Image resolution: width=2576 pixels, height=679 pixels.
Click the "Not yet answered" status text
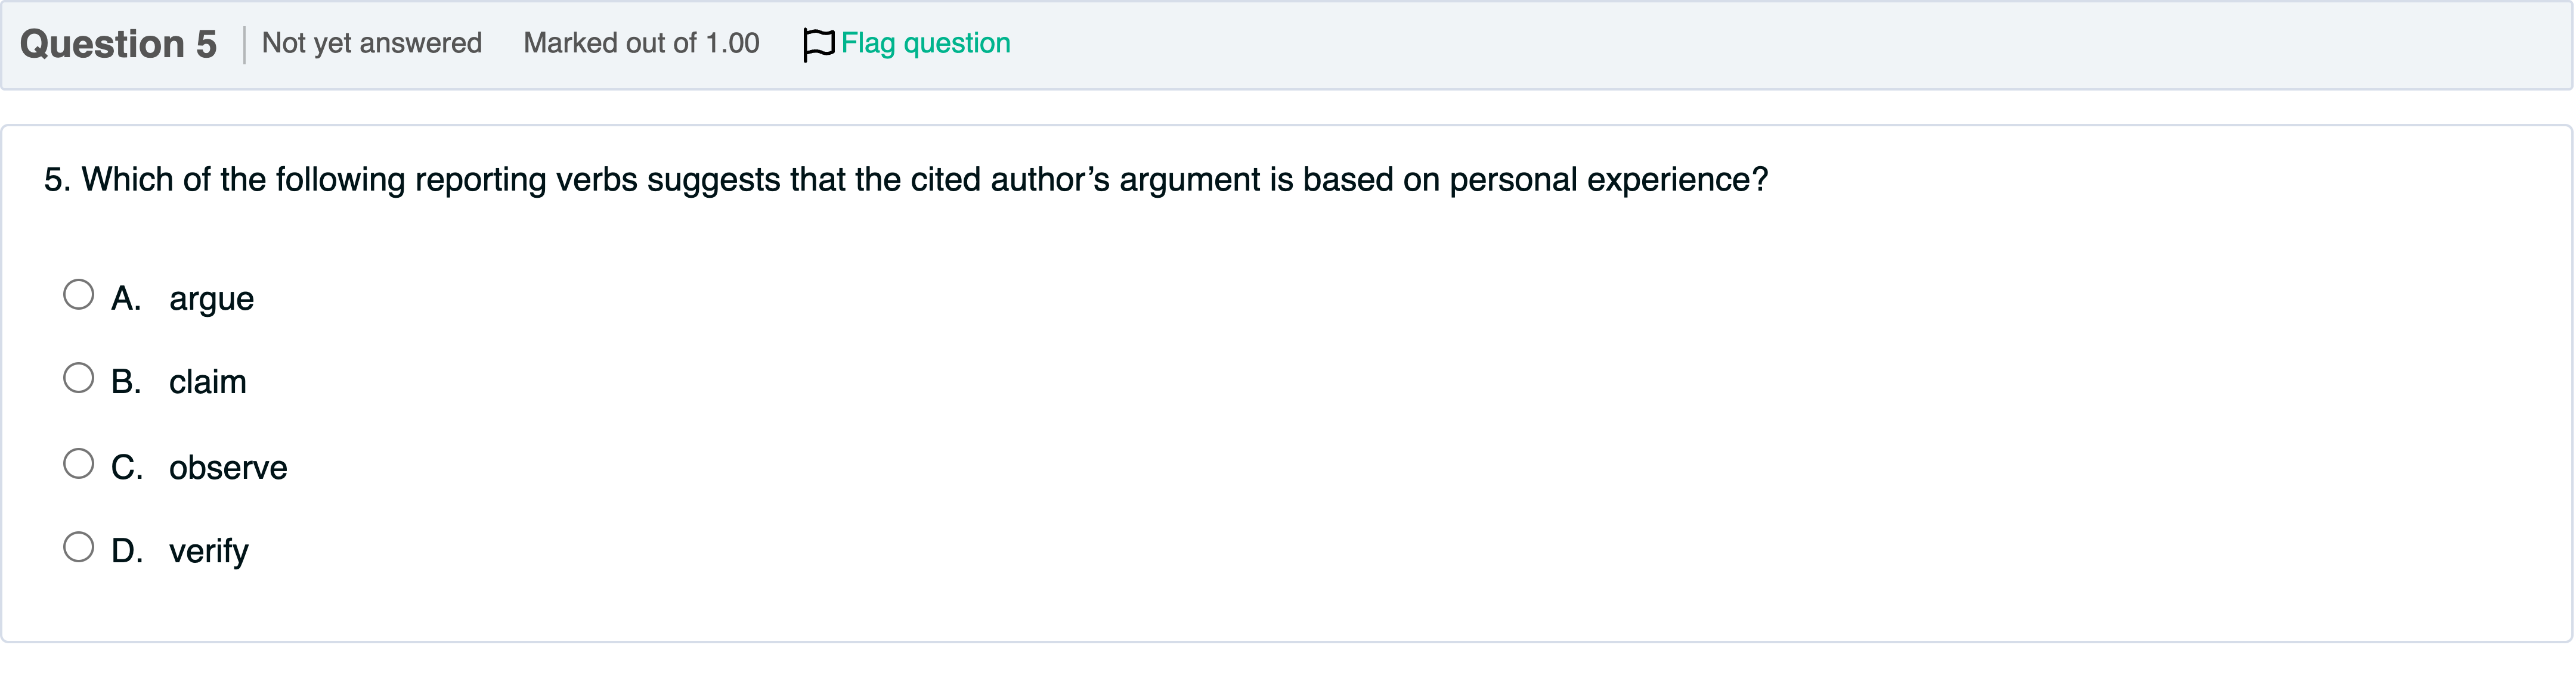pos(371,43)
